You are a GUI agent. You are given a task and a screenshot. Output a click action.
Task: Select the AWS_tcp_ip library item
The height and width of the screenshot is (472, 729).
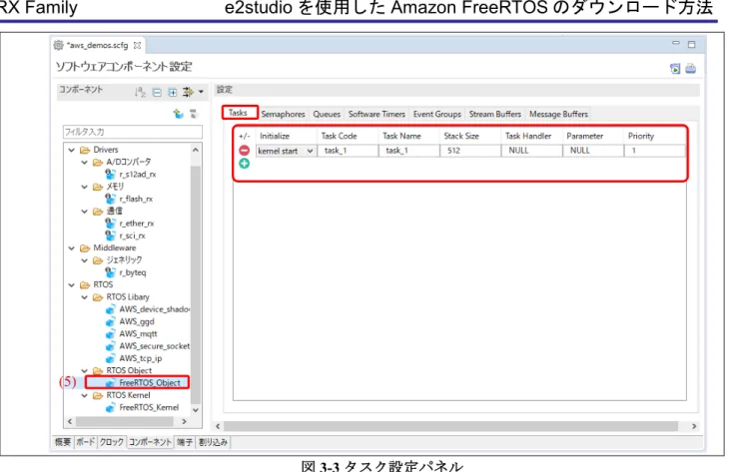[141, 358]
